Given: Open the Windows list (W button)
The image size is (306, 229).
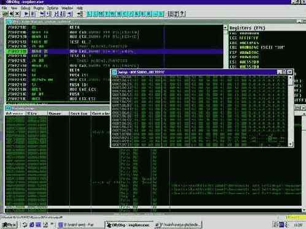Looking at the screenshot, I should [113, 14].
